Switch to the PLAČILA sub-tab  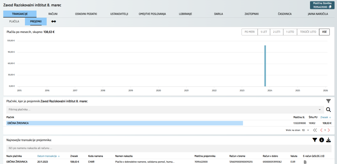click(x=14, y=21)
